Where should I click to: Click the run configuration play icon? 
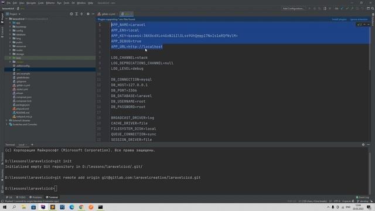pos(309,9)
